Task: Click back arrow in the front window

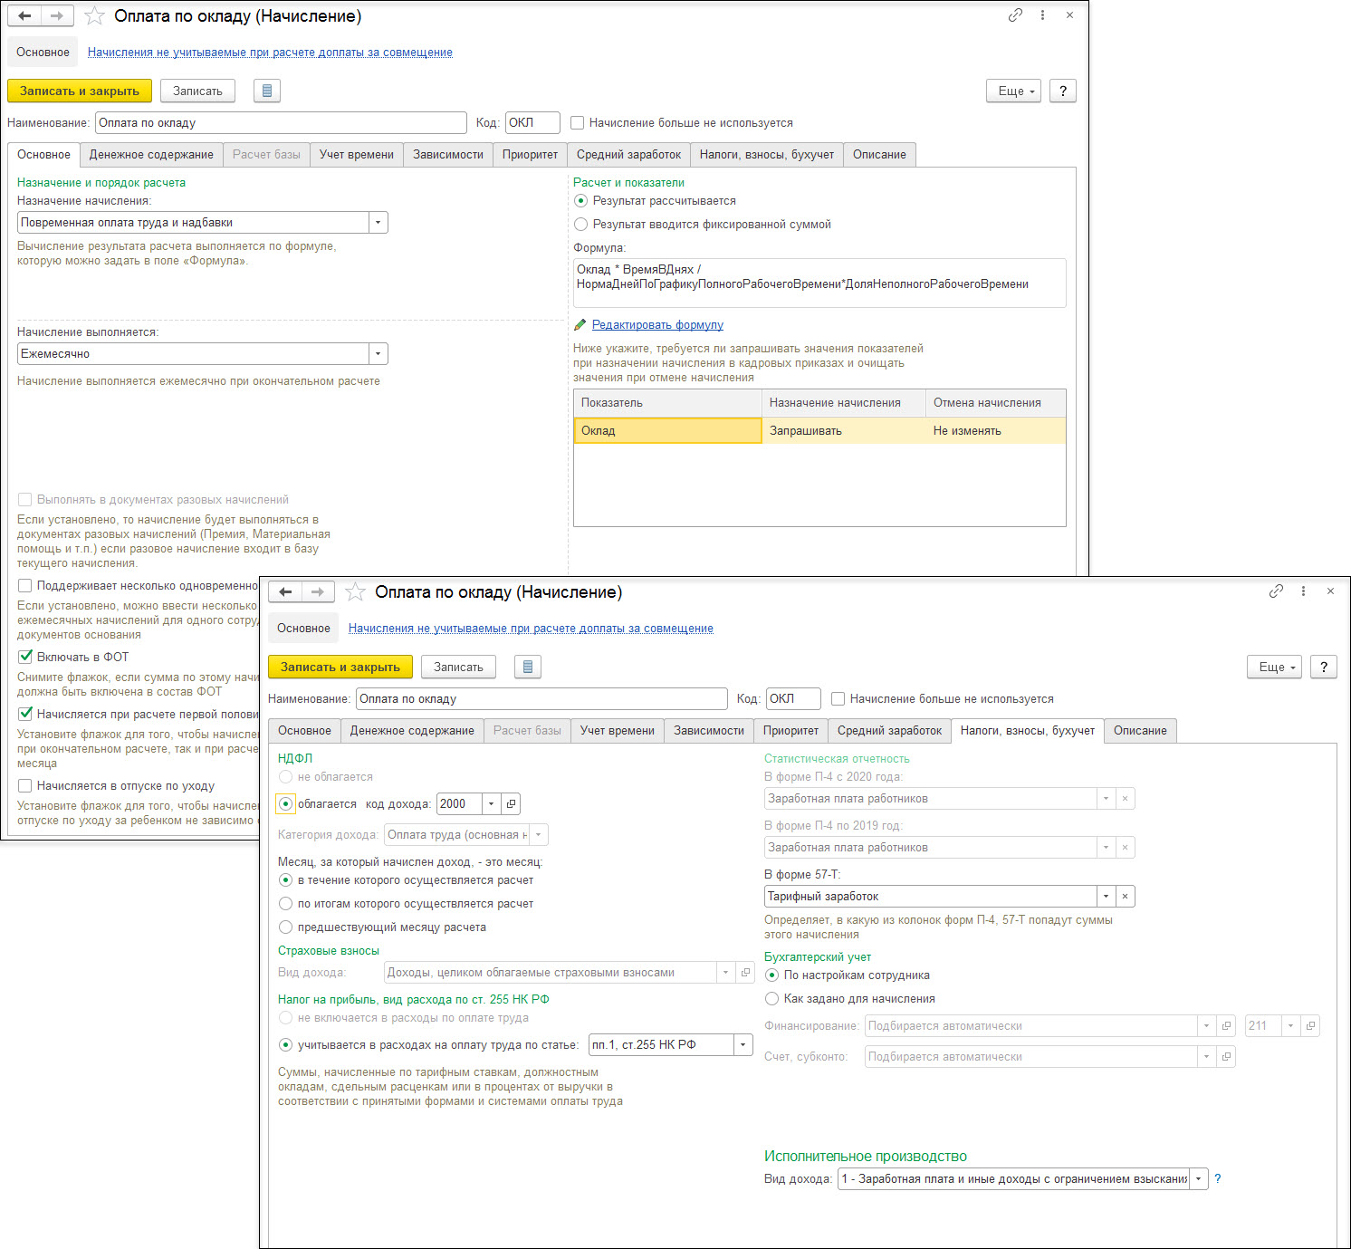Action: pyautogui.click(x=285, y=591)
